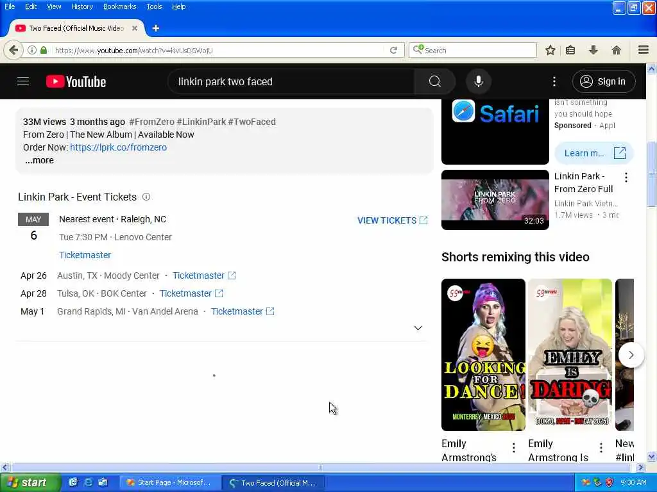Open the bookmarks list icon
Screen dimensions: 657x492
(x=570, y=50)
